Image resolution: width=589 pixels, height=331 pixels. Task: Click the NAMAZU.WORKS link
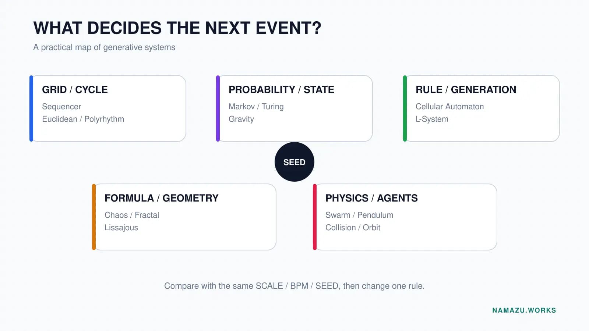[524, 310]
